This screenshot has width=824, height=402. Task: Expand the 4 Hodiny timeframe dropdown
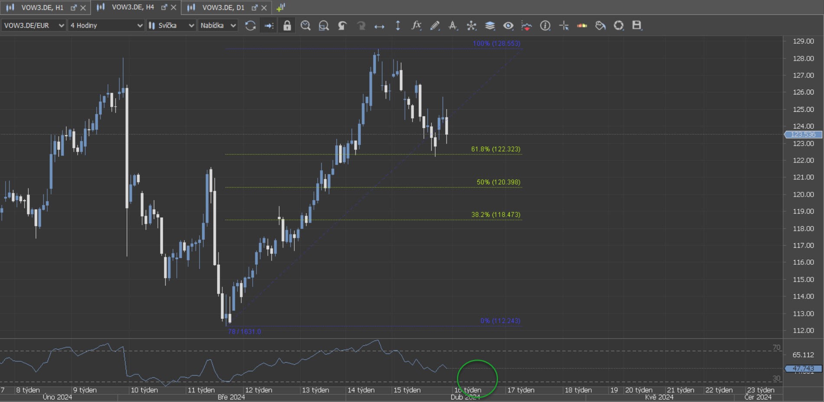coord(106,26)
